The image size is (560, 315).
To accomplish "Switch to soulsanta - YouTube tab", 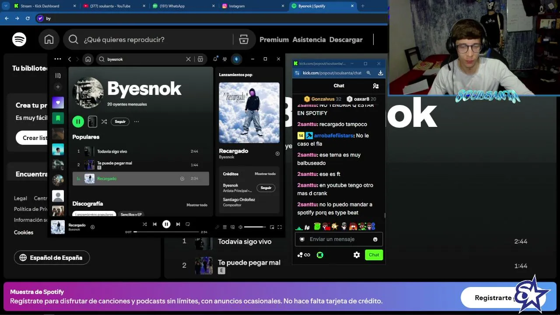I will [x=114, y=6].
